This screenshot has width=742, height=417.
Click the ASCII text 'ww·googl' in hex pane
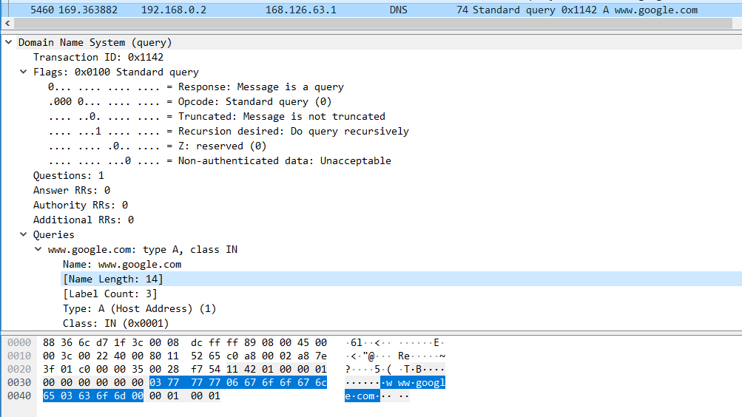(422, 382)
